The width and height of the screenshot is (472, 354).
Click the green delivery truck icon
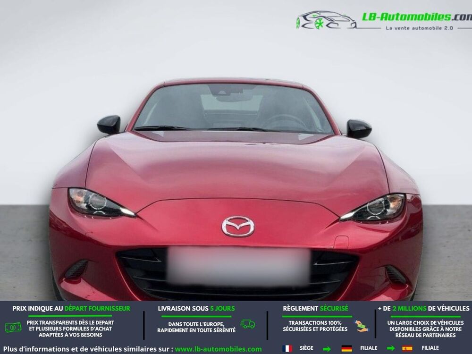247,324
